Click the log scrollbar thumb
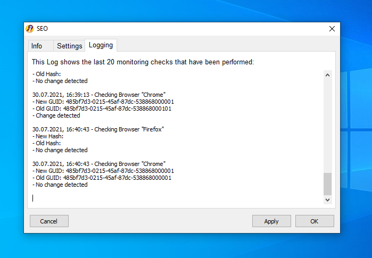 (327, 184)
